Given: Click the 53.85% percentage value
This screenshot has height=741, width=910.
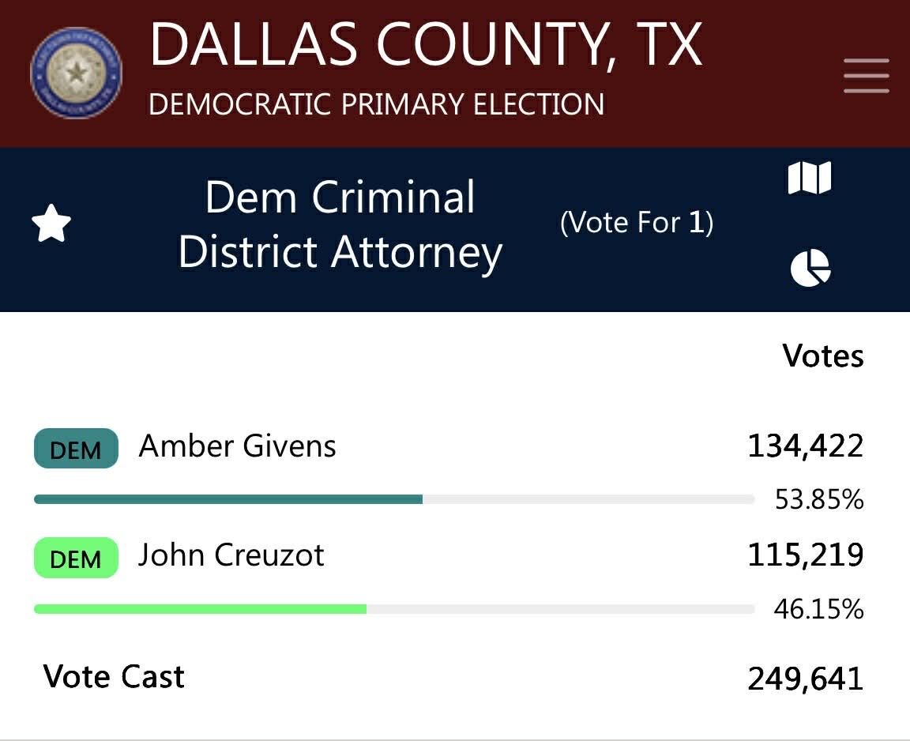Looking at the screenshot, I should click(818, 500).
